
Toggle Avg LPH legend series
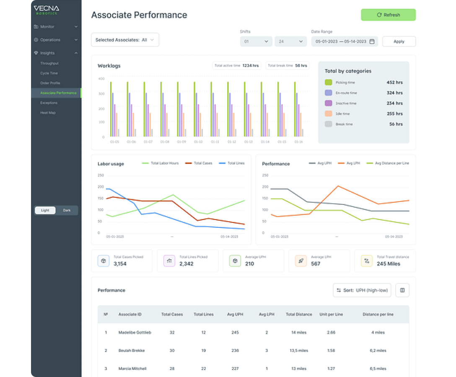tap(349, 163)
